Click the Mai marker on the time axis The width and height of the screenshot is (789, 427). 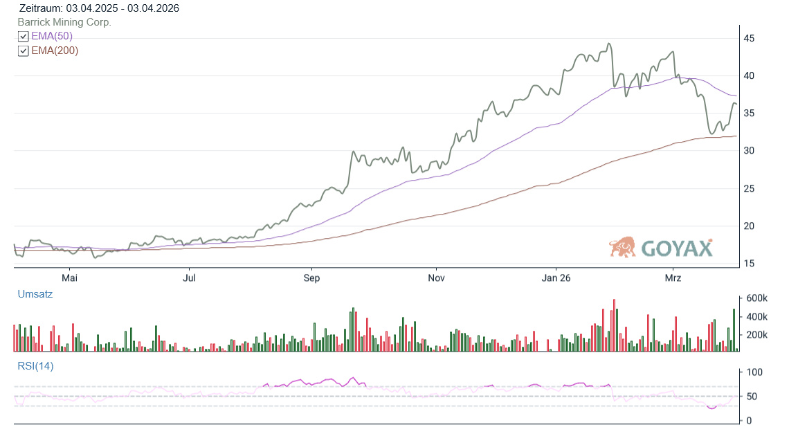(70, 278)
